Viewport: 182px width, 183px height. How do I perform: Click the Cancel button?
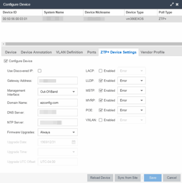172,178
